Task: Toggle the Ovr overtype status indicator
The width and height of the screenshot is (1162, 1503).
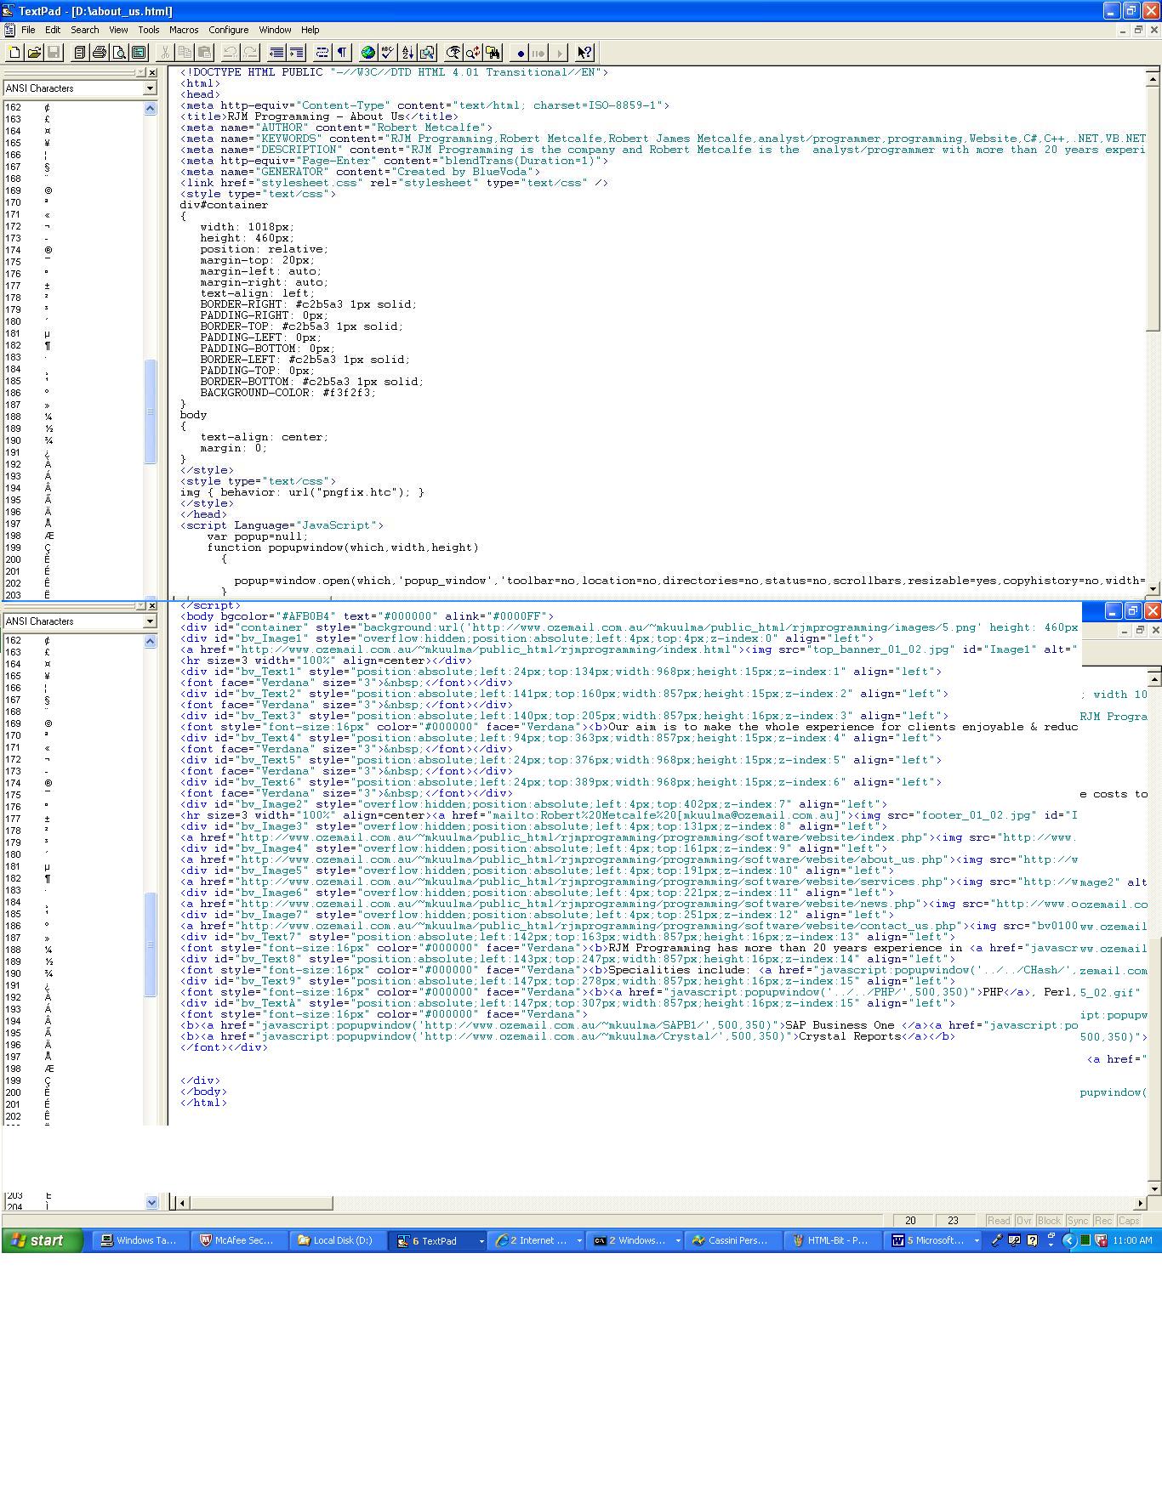Action: [1024, 1220]
